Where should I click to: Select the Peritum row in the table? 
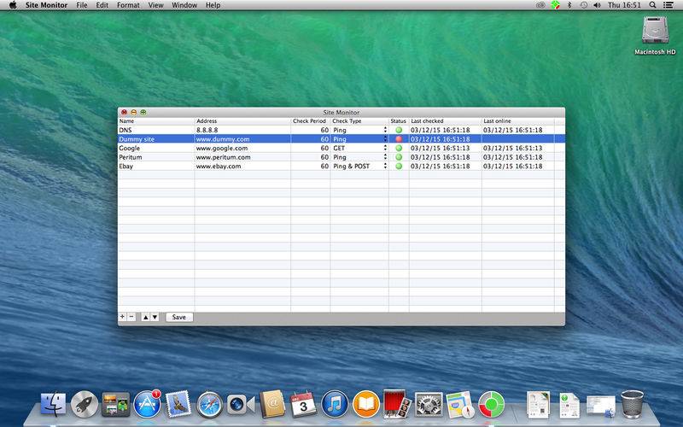155,157
